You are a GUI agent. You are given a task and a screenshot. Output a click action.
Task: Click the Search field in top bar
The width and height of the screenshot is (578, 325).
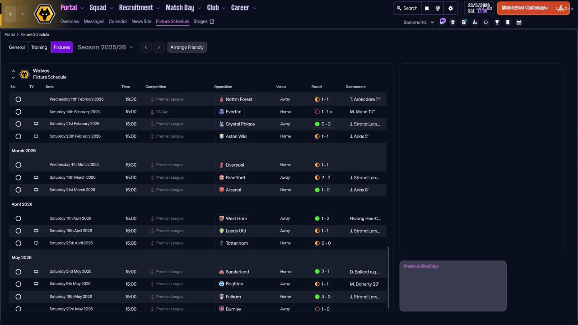pyautogui.click(x=407, y=8)
